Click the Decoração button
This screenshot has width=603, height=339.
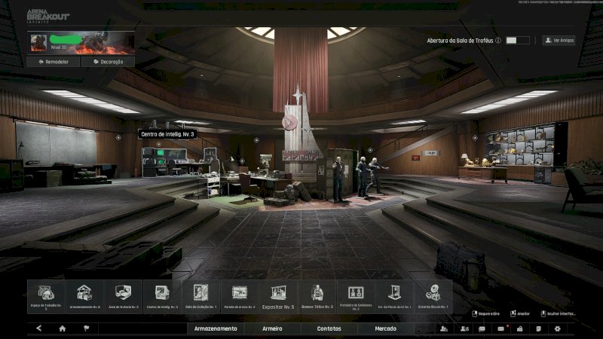tap(108, 62)
